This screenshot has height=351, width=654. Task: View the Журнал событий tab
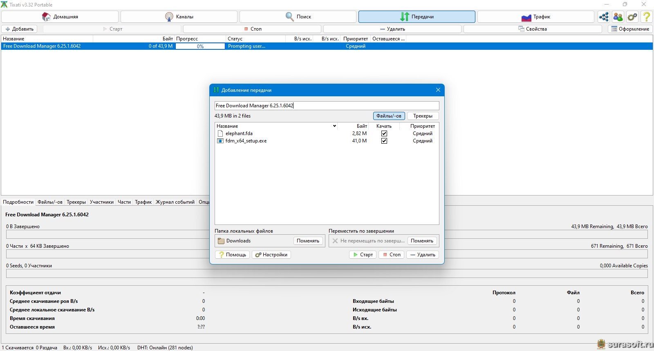coord(175,202)
